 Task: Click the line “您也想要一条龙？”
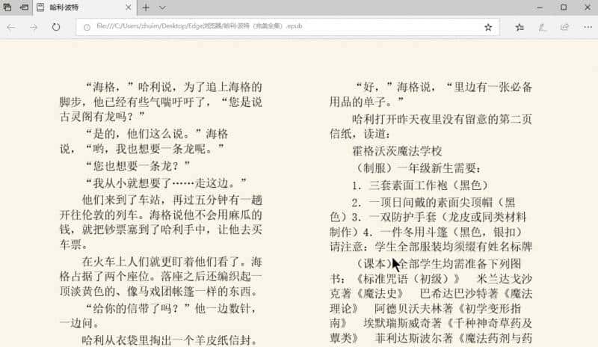[138, 166]
